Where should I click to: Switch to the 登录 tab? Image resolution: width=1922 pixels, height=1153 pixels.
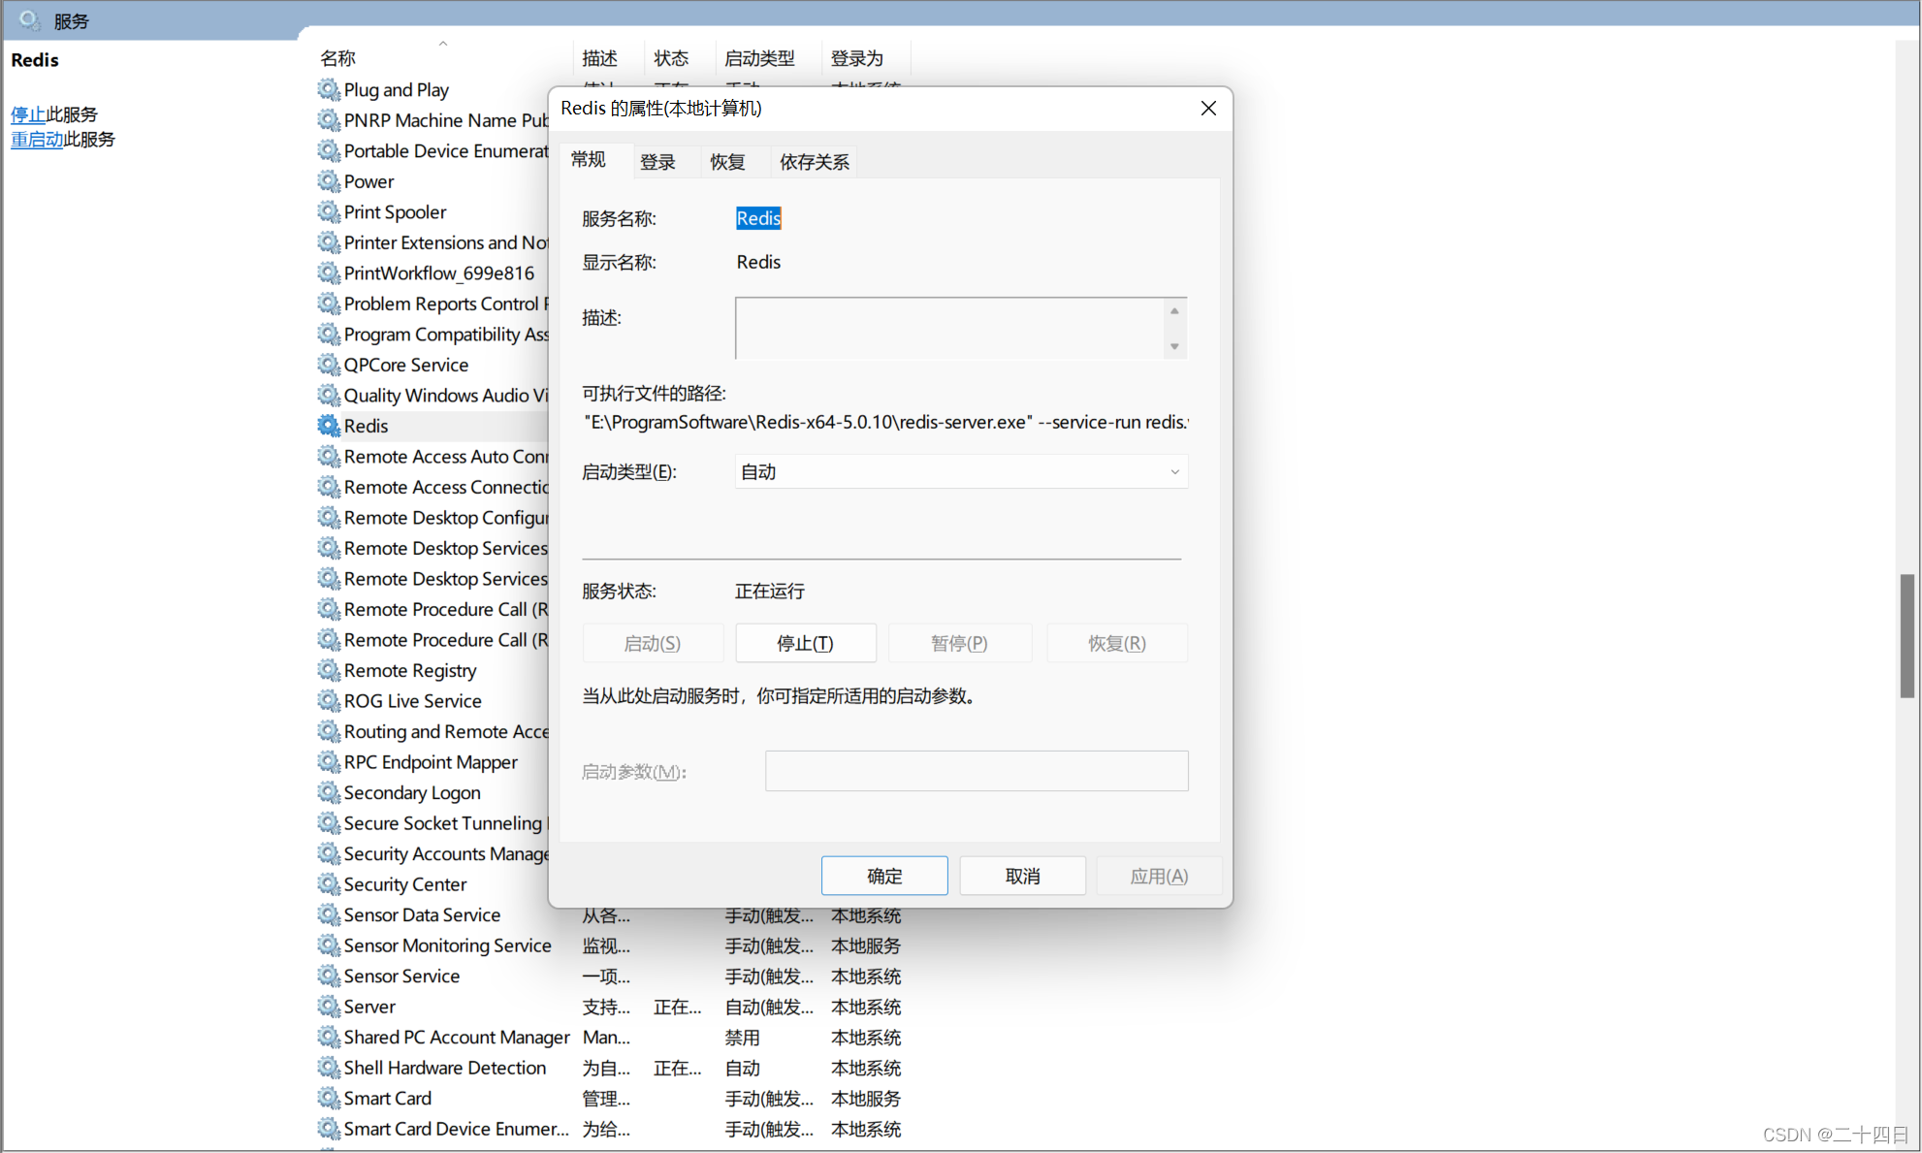pos(657,162)
